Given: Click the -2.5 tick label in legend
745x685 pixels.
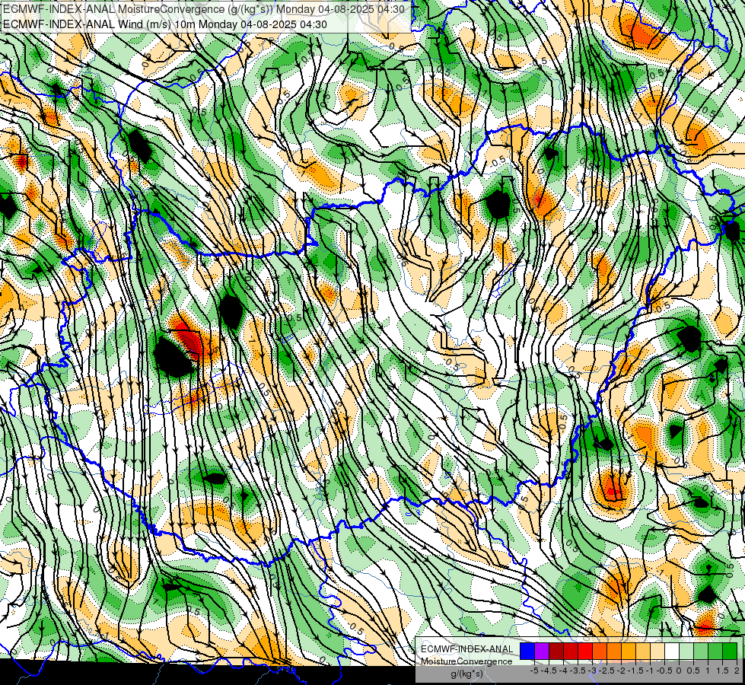Looking at the screenshot, I should point(607,671).
